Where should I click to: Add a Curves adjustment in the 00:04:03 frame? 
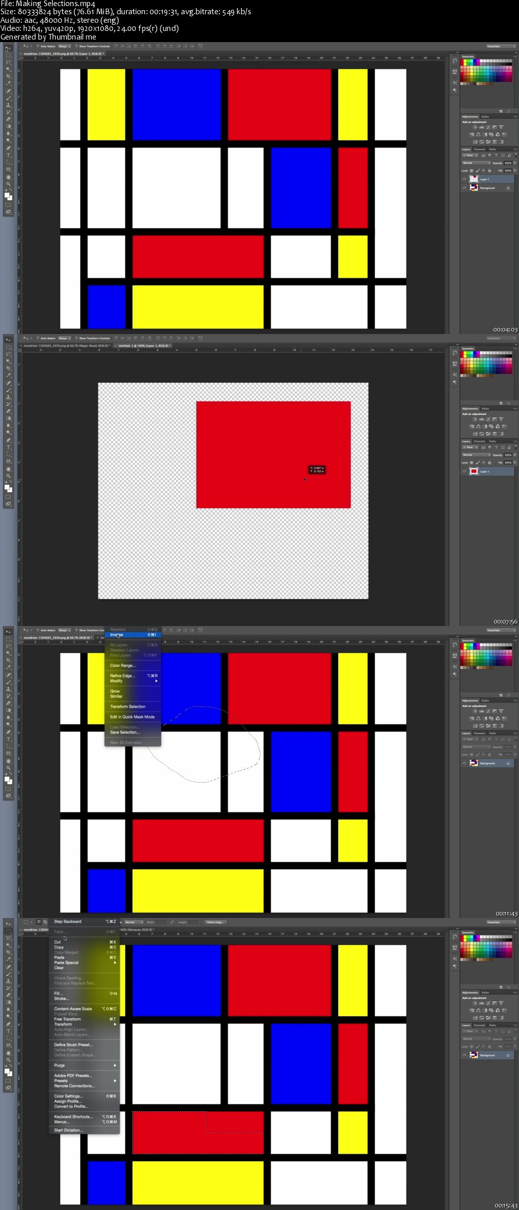pos(488,127)
